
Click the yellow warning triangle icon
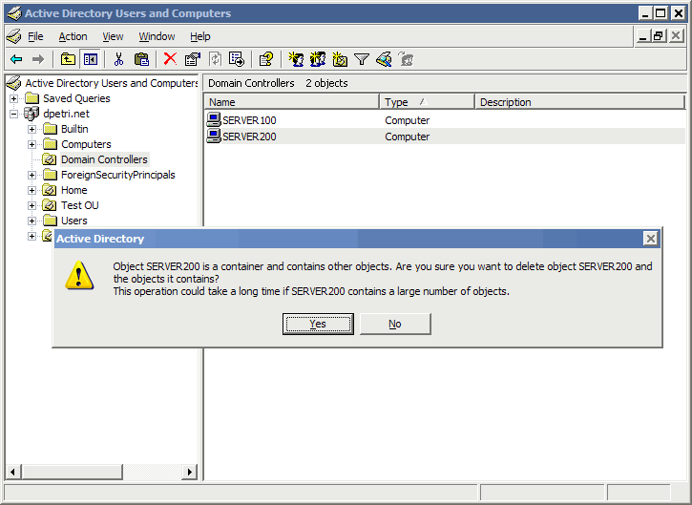(x=79, y=276)
